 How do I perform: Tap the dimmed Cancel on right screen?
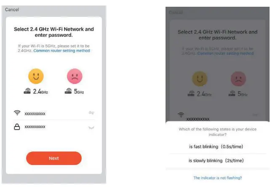(x=175, y=13)
